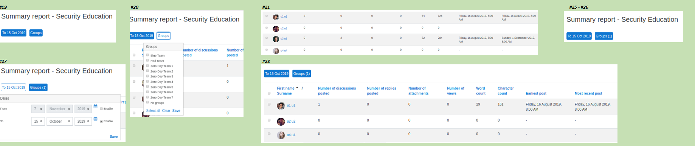Click the sort arrow beside First name
695x146 pixels.
[x=297, y=88]
